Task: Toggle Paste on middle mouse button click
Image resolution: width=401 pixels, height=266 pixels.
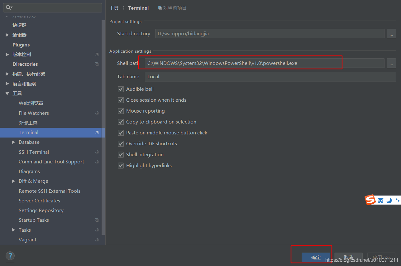Action: [121, 133]
